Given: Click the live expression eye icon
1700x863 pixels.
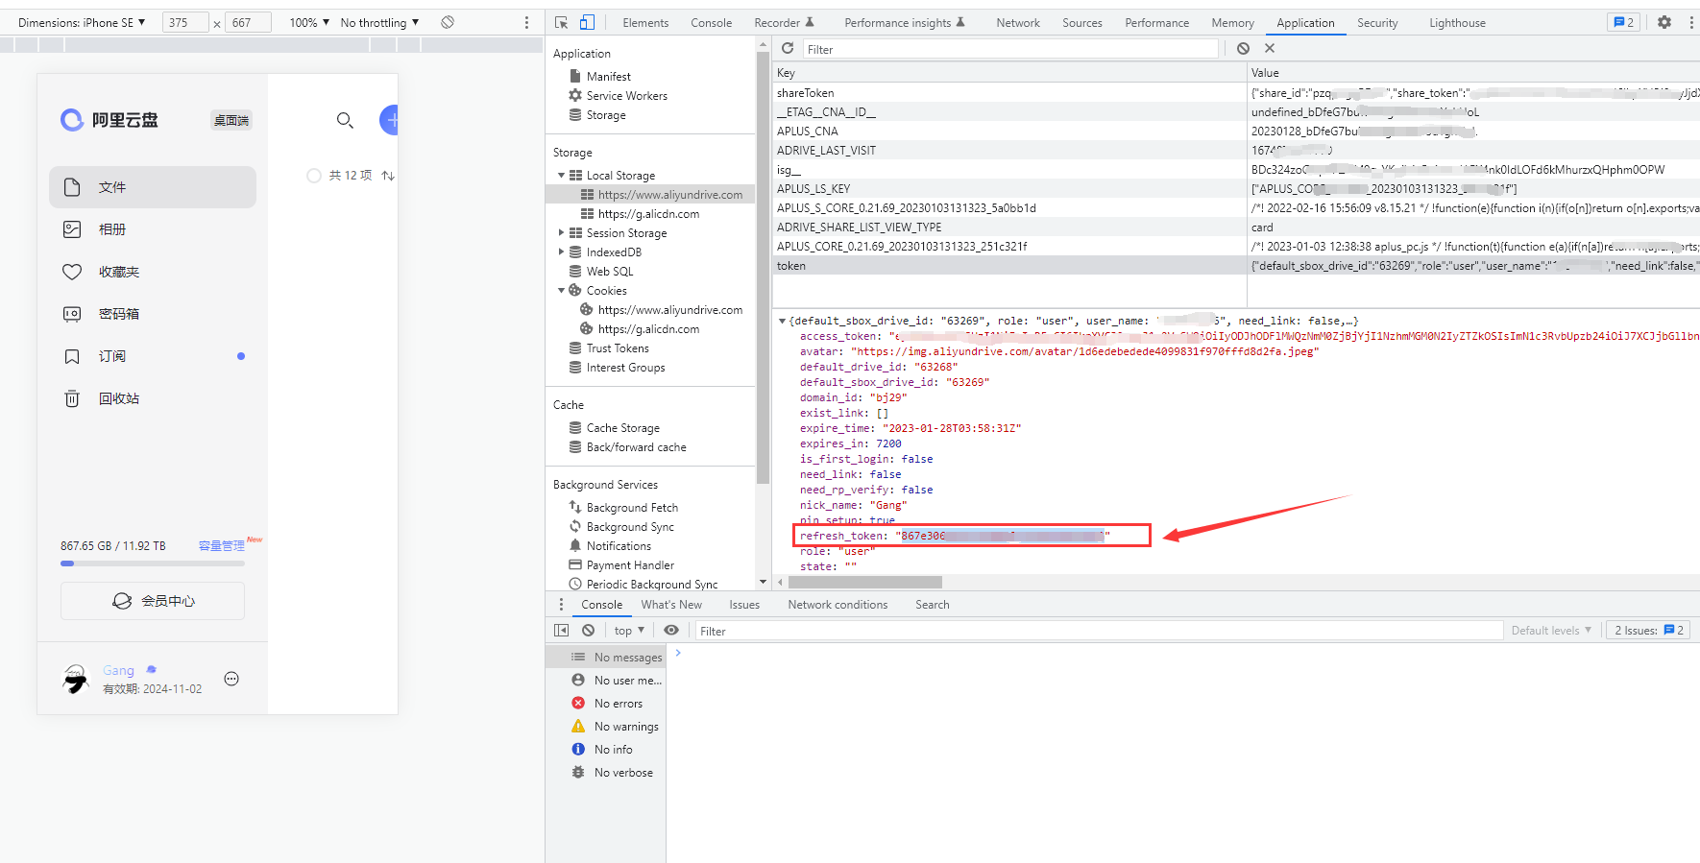Looking at the screenshot, I should (x=671, y=631).
